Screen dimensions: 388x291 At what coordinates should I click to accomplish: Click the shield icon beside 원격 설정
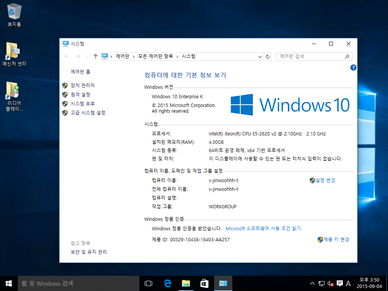tap(65, 95)
